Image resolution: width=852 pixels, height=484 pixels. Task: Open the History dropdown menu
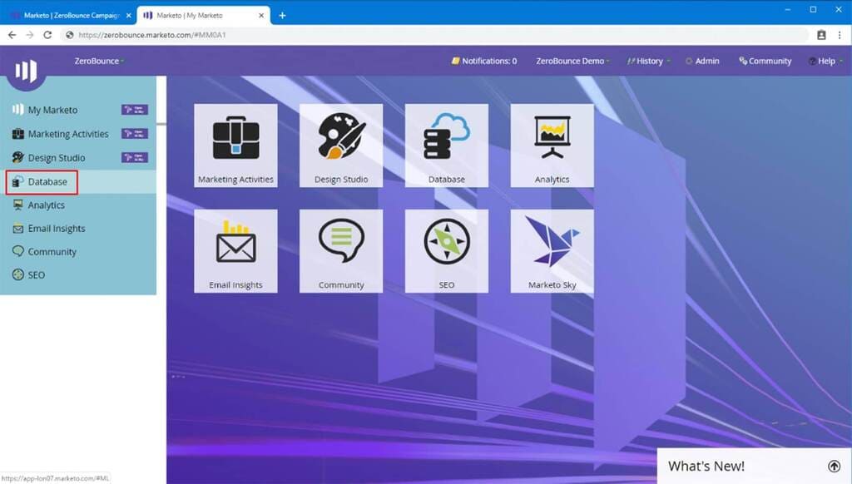(x=648, y=61)
